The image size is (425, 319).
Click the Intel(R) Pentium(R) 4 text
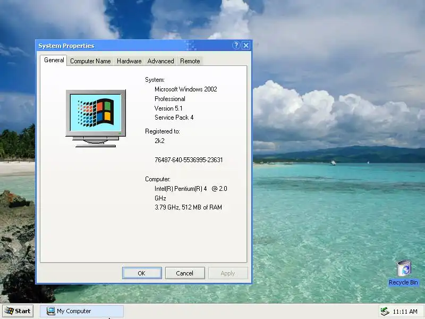coord(181,189)
